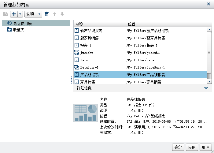
Task: Click details location /My Folder/产品线报表
Action: pyautogui.click(x=146, y=116)
